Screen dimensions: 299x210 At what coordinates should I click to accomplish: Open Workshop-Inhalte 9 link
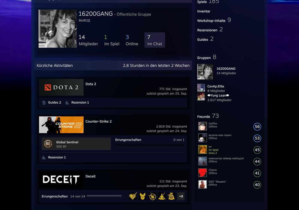214,20
